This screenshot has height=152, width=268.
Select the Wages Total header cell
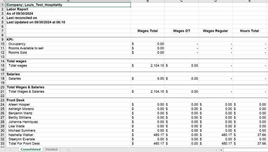148,31
